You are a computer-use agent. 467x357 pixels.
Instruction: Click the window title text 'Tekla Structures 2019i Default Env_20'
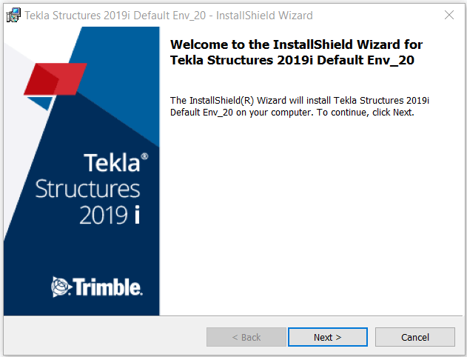tap(115, 16)
